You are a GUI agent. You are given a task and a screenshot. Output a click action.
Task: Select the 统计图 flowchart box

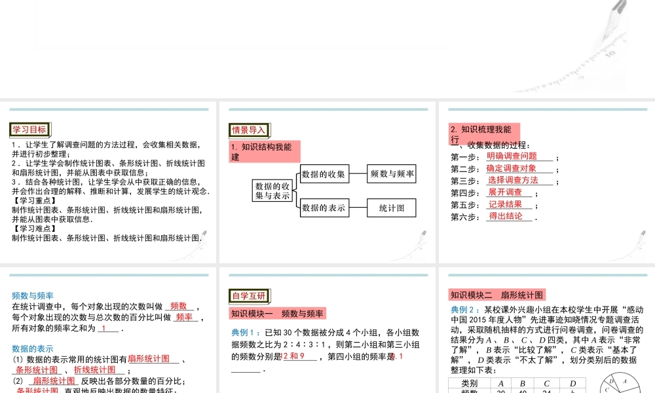(392, 208)
